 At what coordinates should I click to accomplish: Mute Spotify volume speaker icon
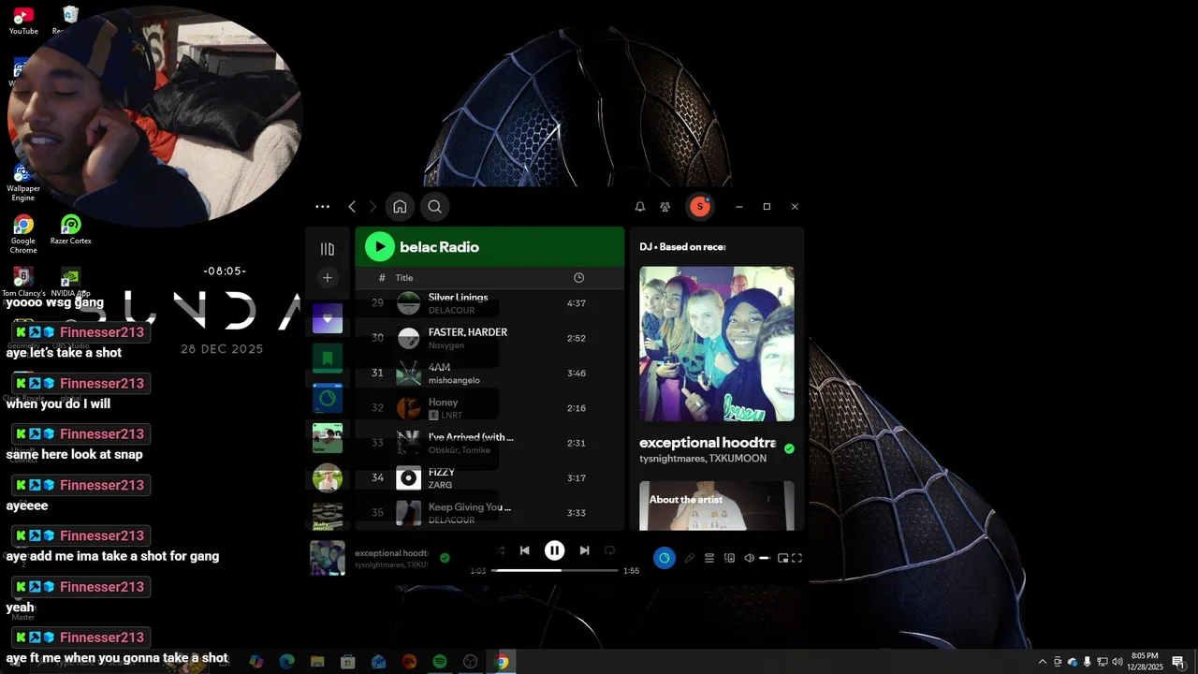(749, 558)
